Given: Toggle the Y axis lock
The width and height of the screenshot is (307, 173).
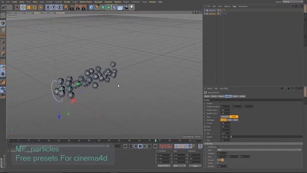Looking at the screenshot, I should 54,8.
